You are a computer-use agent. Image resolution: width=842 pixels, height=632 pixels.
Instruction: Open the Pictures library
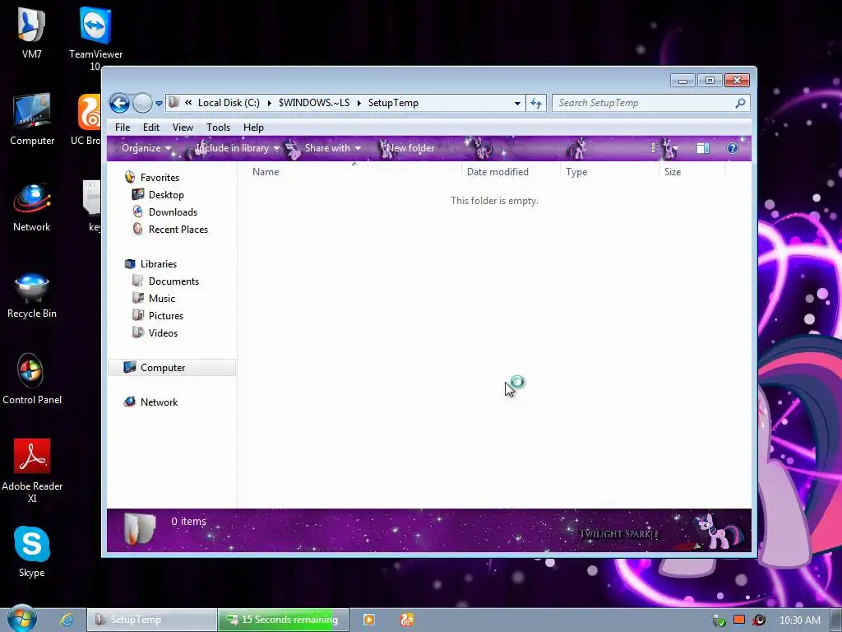pyautogui.click(x=166, y=315)
